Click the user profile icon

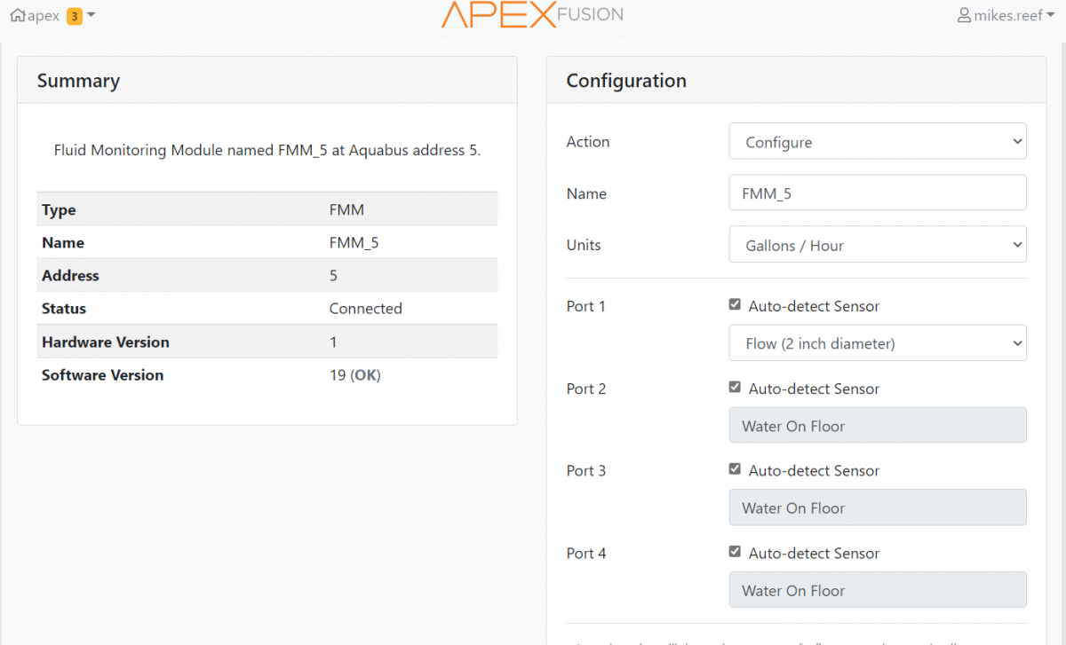(x=965, y=16)
